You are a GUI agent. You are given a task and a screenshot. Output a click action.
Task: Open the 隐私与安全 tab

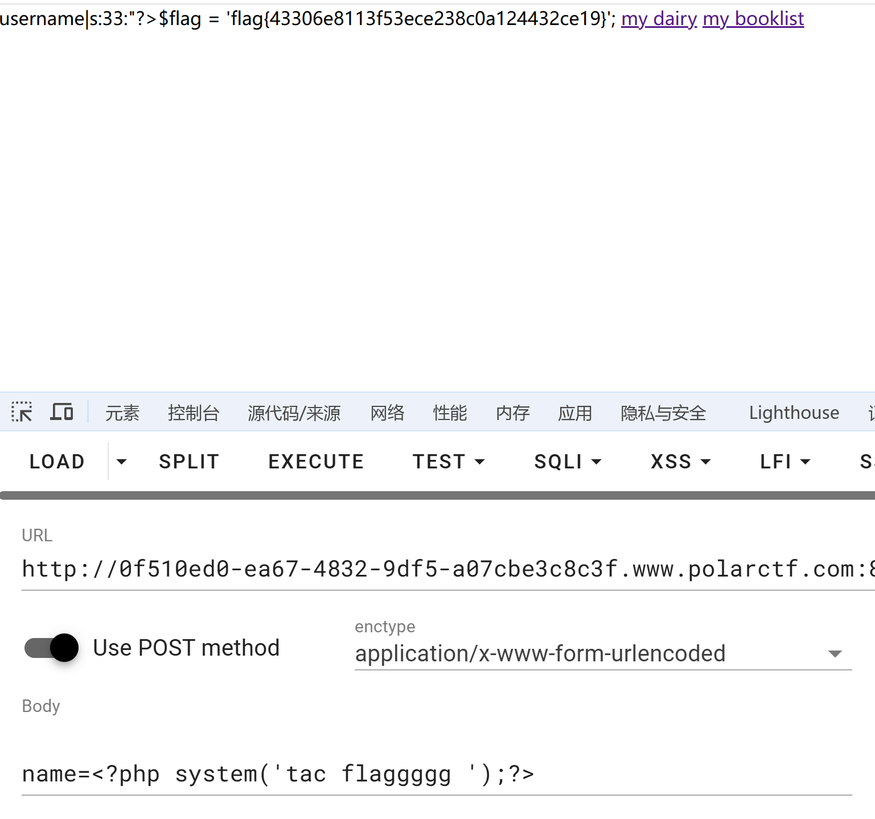663,413
